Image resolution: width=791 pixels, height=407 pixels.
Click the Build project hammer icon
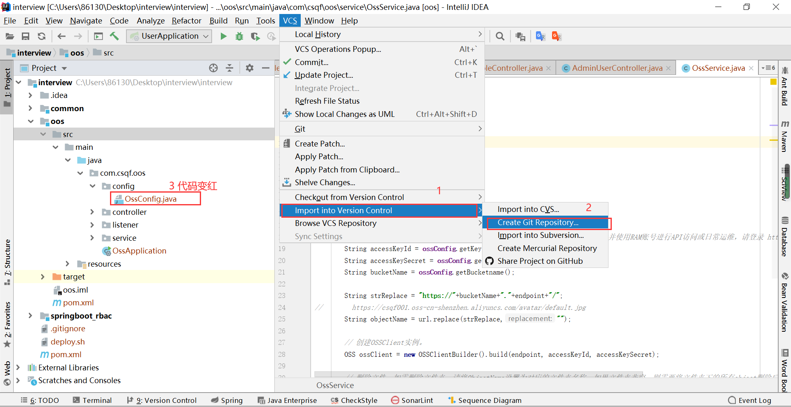(114, 36)
